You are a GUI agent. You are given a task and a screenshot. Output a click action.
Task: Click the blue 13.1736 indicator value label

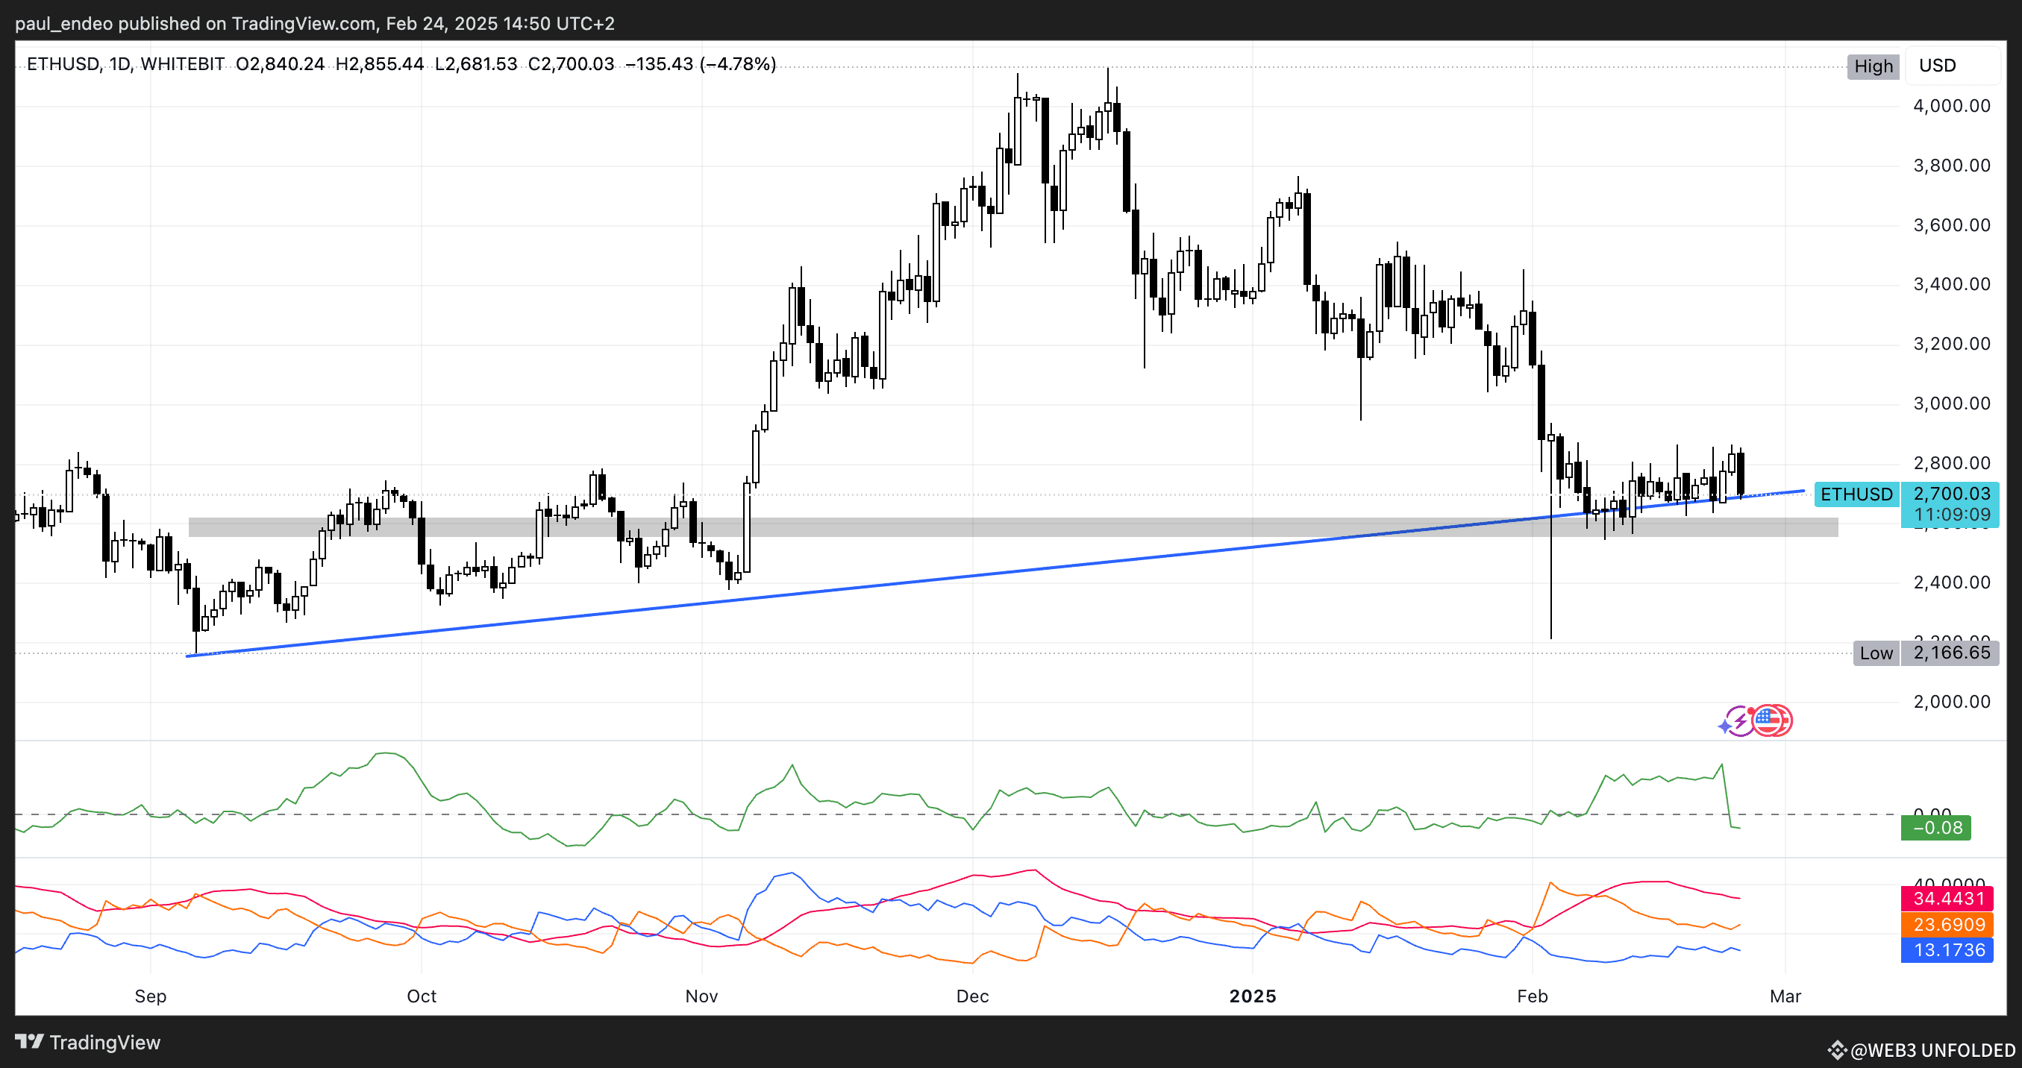(x=1947, y=950)
